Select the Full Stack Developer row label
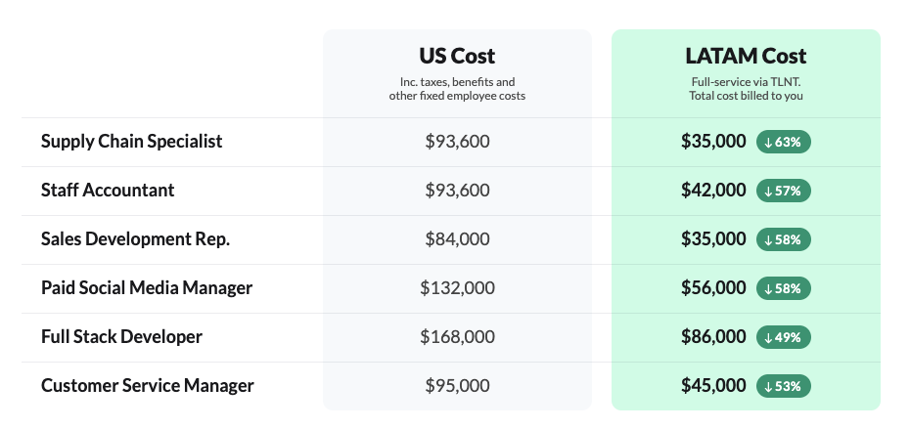 click(x=121, y=337)
